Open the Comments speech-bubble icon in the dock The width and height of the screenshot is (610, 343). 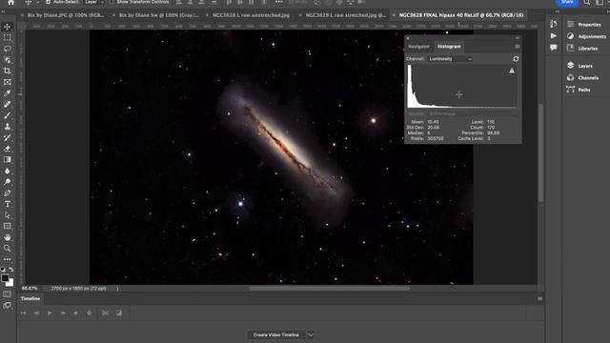click(553, 48)
